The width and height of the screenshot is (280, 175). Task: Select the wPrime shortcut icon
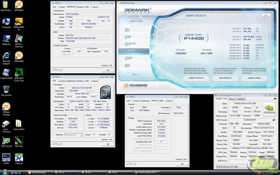coord(19,41)
